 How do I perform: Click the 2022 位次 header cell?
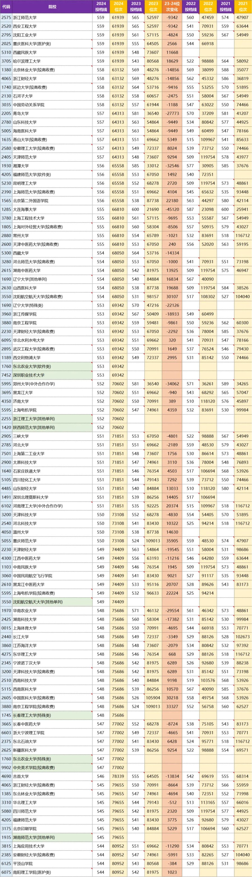tap(208, 6)
